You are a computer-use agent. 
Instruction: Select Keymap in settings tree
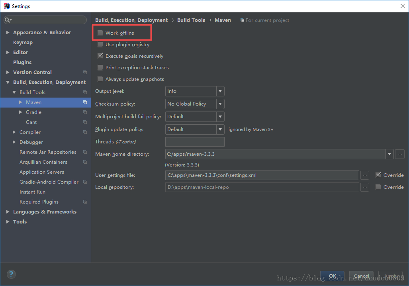(x=23, y=42)
